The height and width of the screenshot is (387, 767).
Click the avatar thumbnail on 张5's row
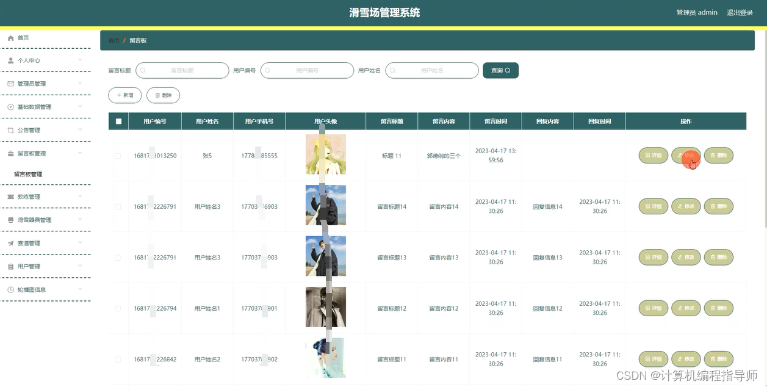pyautogui.click(x=325, y=154)
